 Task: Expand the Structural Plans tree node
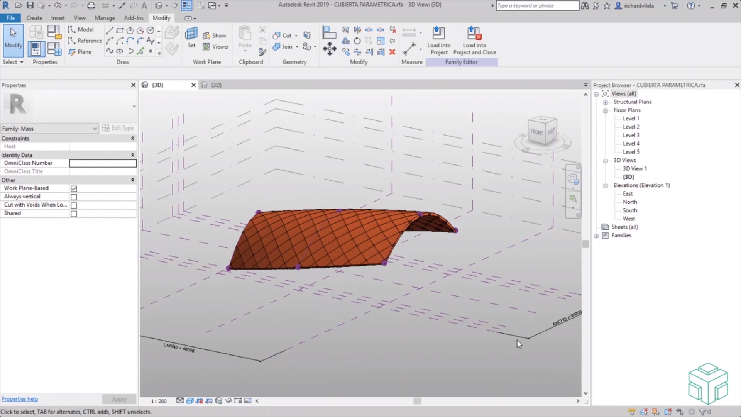click(x=605, y=102)
